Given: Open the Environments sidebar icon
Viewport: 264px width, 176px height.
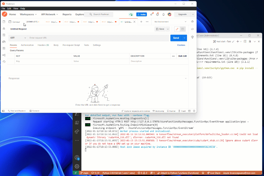Looking at the screenshot, I should (x=4, y=35).
